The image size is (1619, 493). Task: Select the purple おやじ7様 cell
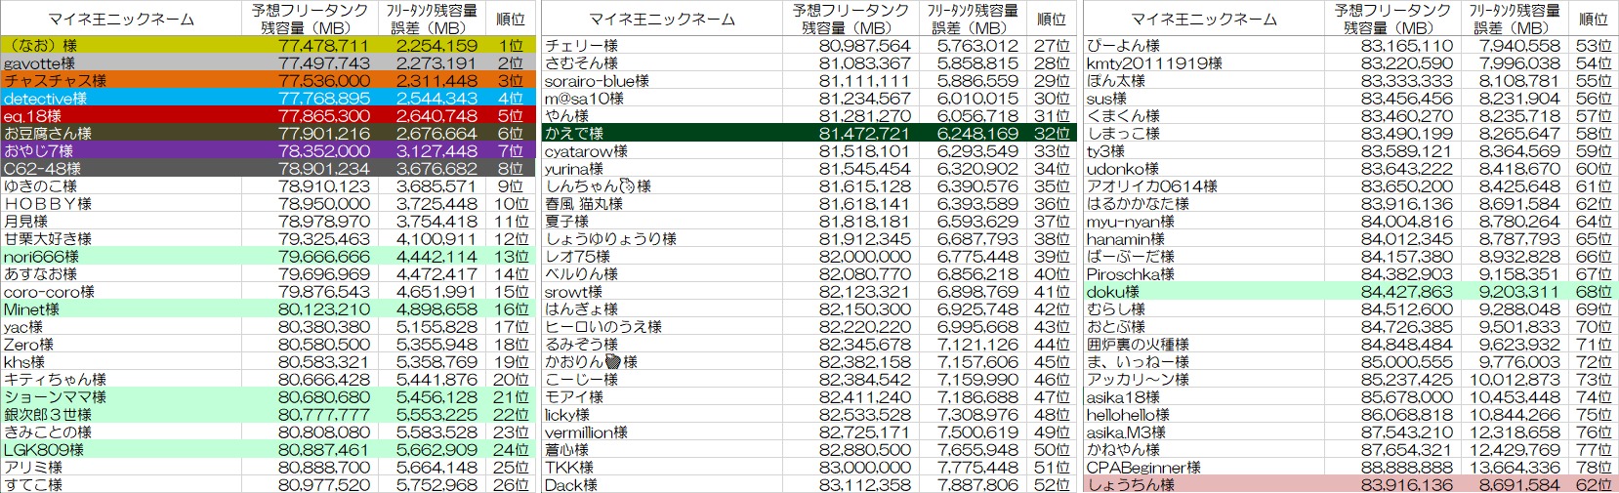[x=121, y=151]
